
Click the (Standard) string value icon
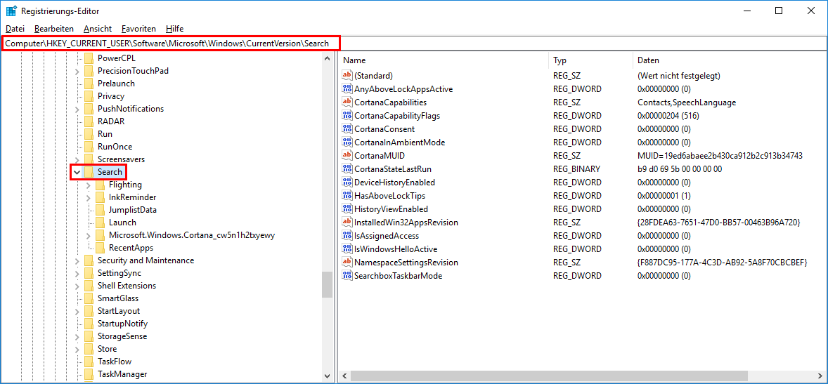pos(347,75)
